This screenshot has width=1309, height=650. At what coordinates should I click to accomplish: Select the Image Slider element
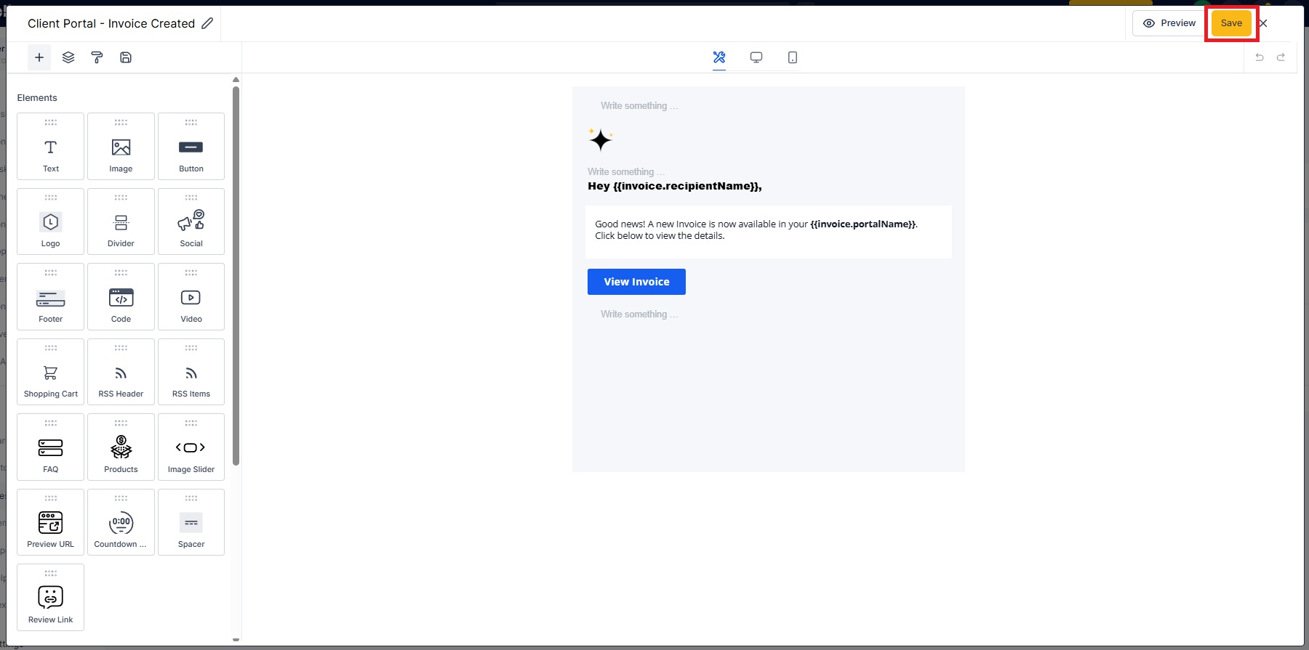coord(191,447)
